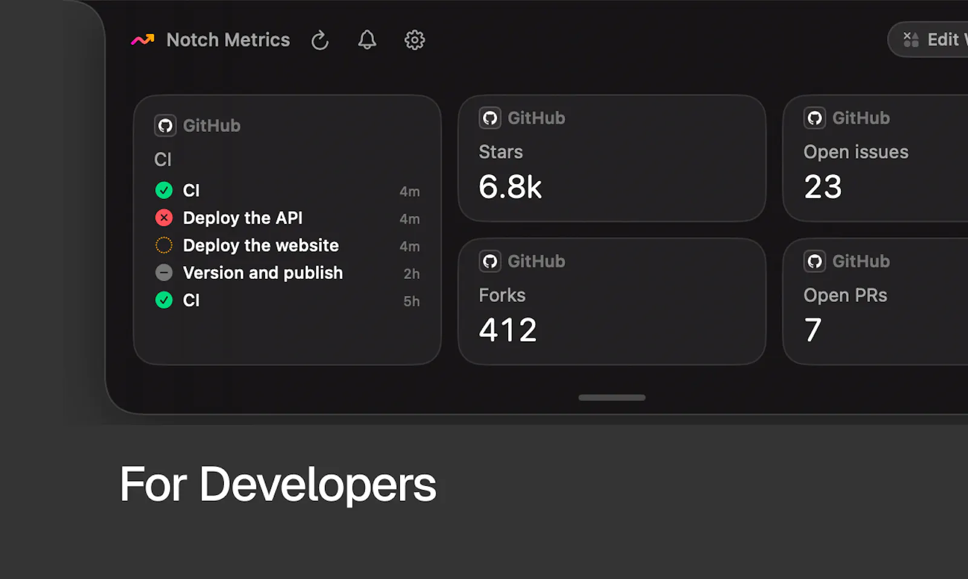Open the 'Deploy the website' workflow row
Screen dimensions: 968x579
287,245
